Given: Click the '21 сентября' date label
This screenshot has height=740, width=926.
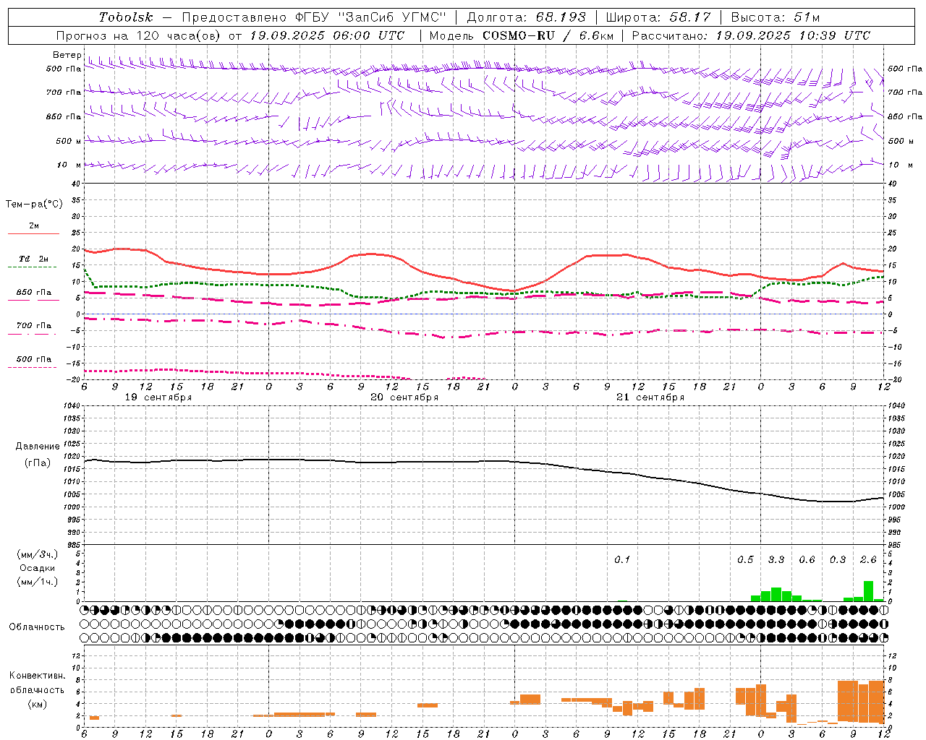Looking at the screenshot, I should (x=650, y=397).
